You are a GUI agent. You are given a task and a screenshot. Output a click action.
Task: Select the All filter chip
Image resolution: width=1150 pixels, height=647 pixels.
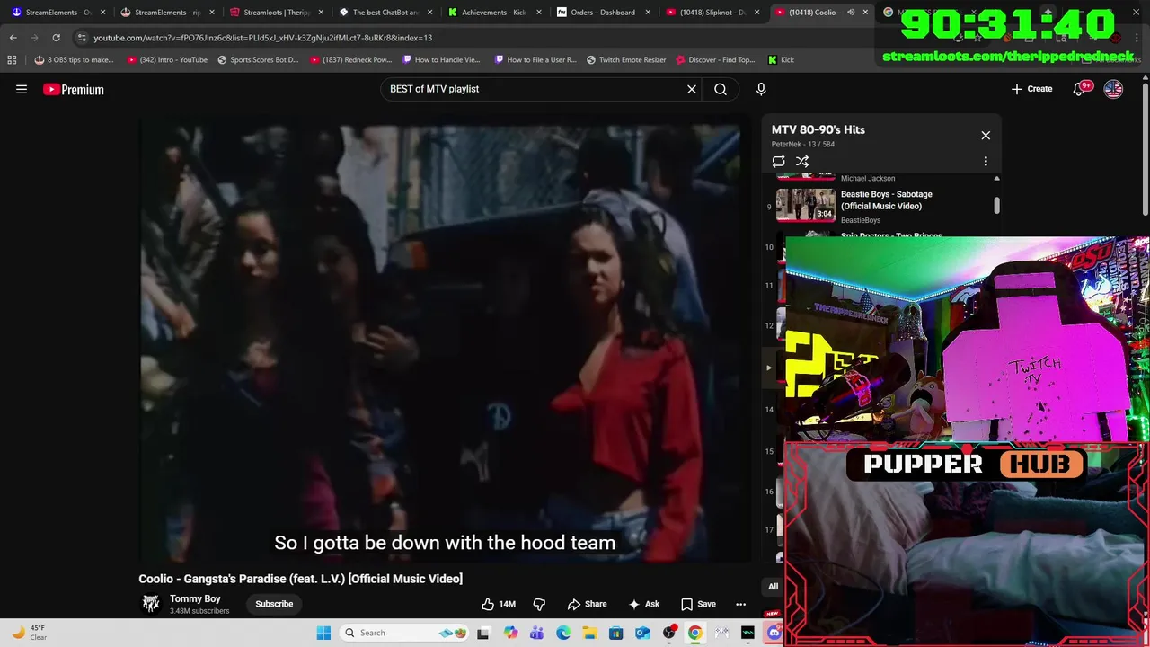pyautogui.click(x=773, y=587)
